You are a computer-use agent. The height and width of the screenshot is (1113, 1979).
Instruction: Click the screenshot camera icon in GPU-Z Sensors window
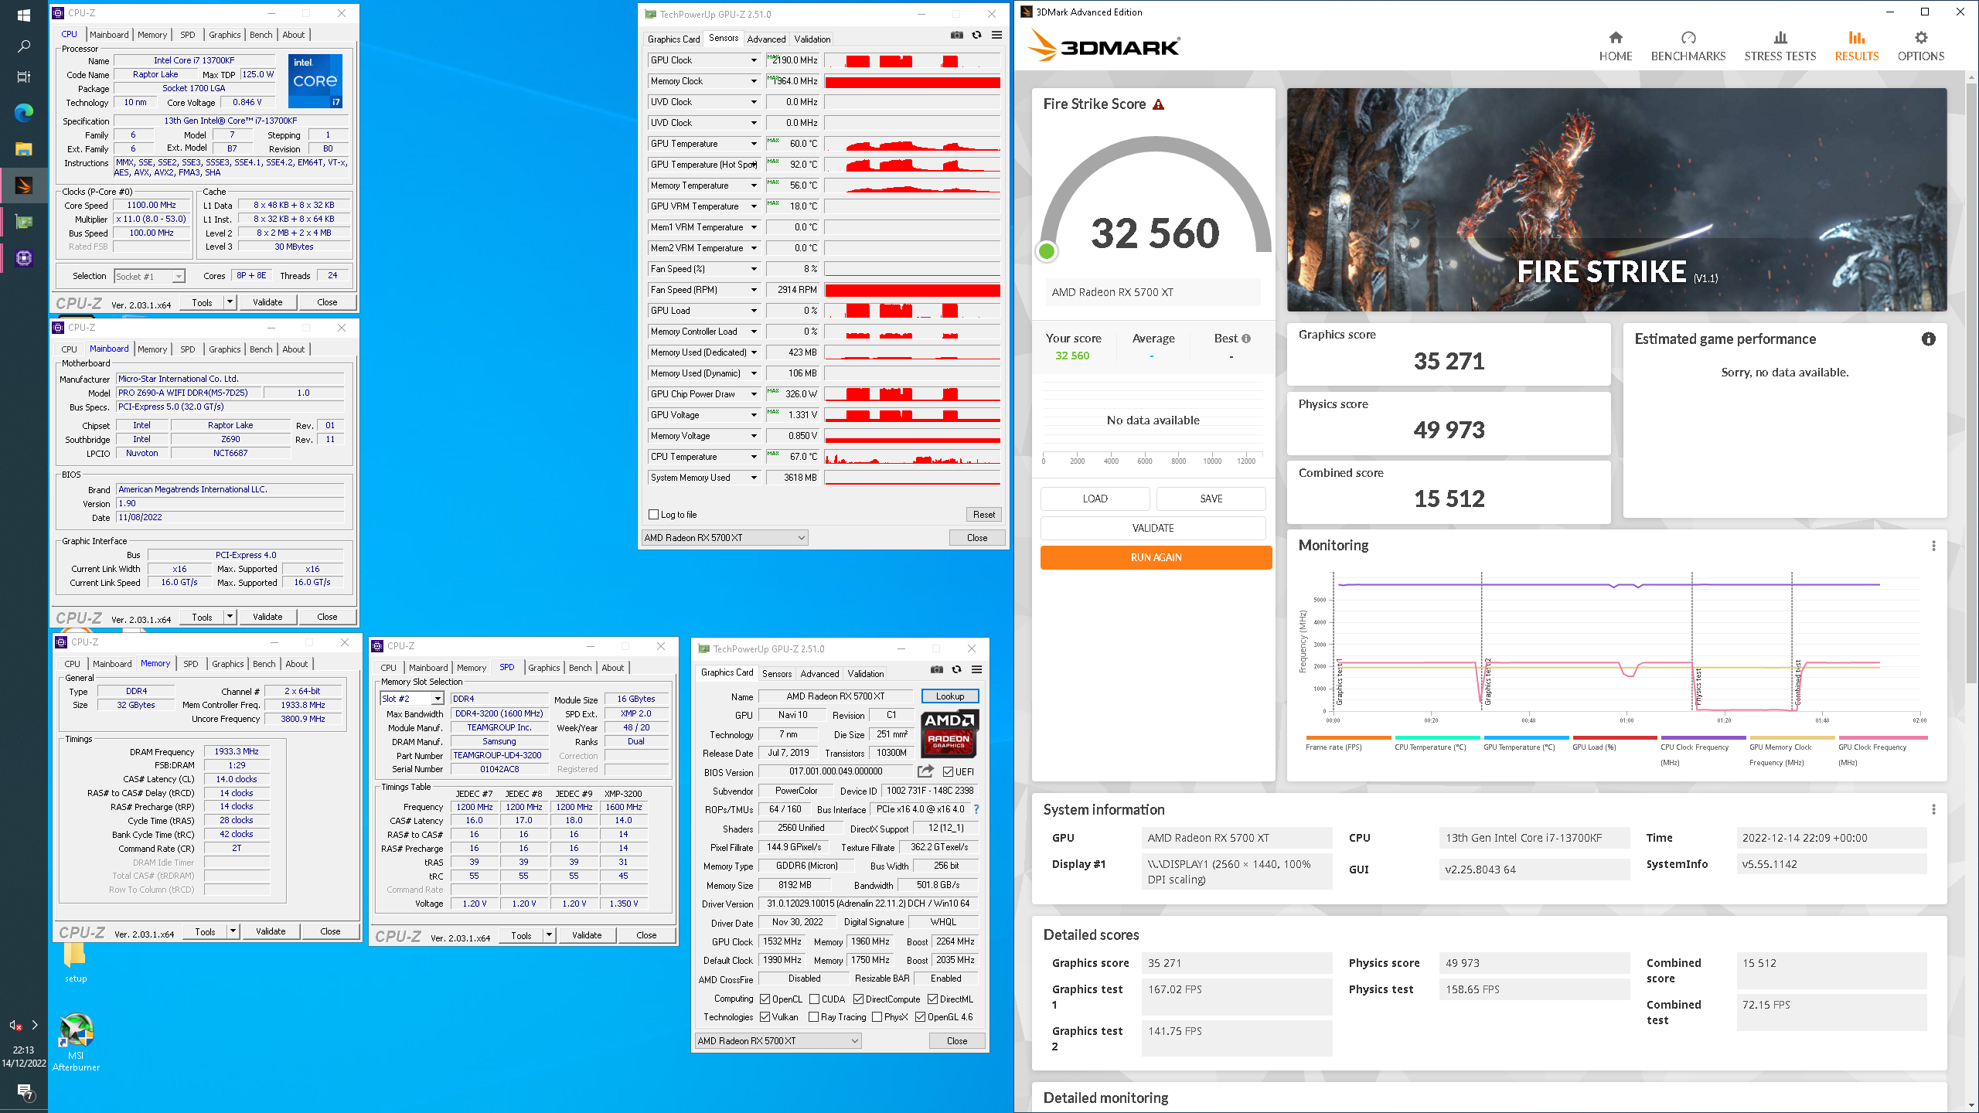(957, 35)
